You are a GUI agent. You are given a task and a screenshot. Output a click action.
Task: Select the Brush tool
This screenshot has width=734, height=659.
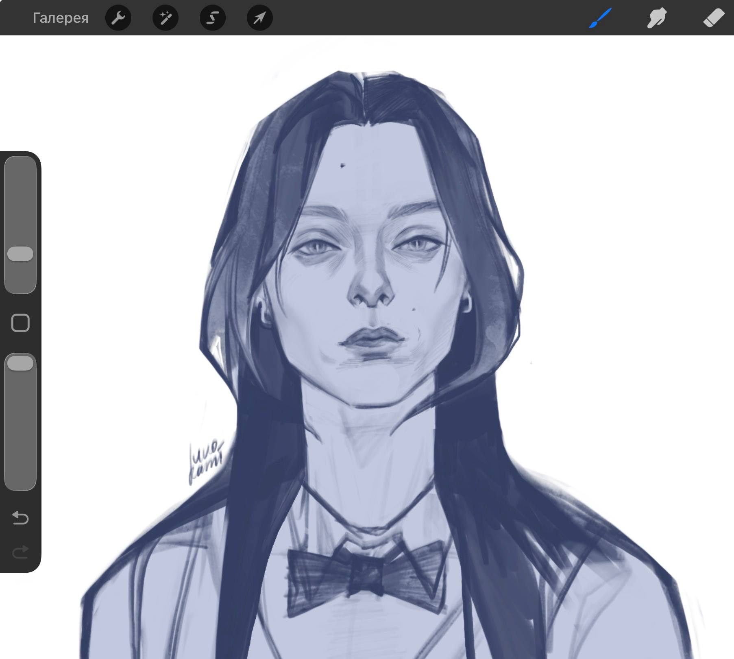click(600, 18)
